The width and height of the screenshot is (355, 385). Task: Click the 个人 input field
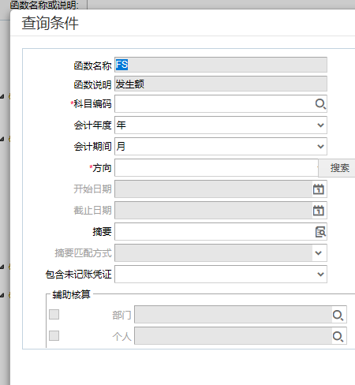(x=234, y=336)
